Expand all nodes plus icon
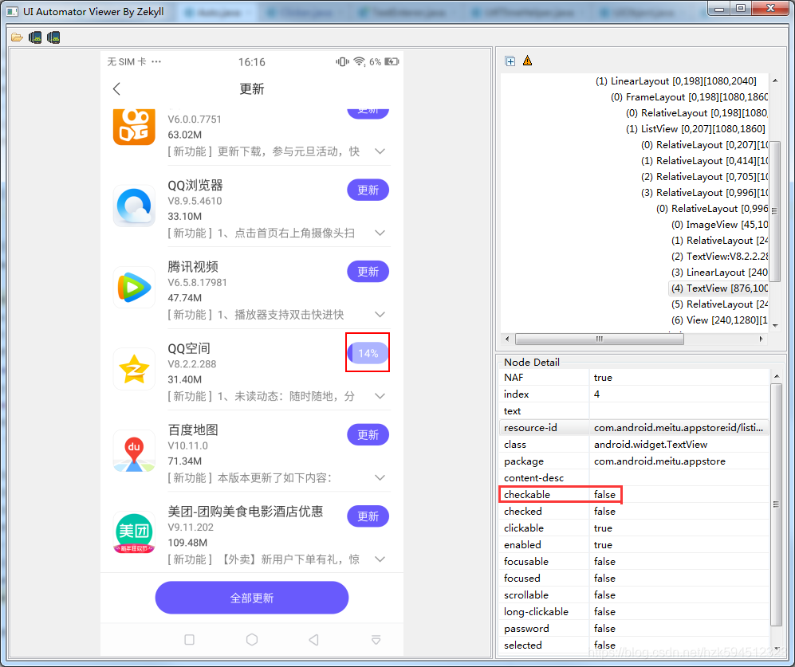The image size is (795, 667). (x=510, y=61)
